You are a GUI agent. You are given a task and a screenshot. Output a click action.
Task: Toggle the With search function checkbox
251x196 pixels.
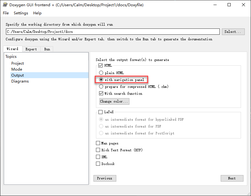click(x=101, y=93)
